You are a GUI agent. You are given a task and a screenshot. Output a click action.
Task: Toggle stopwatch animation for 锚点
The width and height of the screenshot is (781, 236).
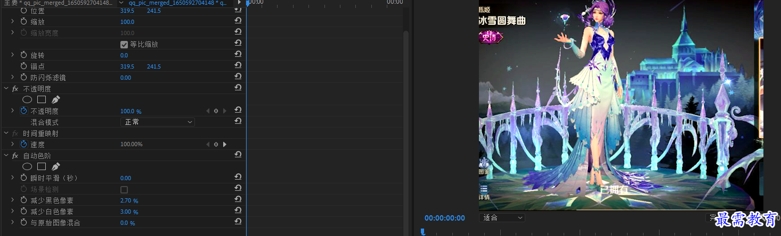pyautogui.click(x=23, y=66)
